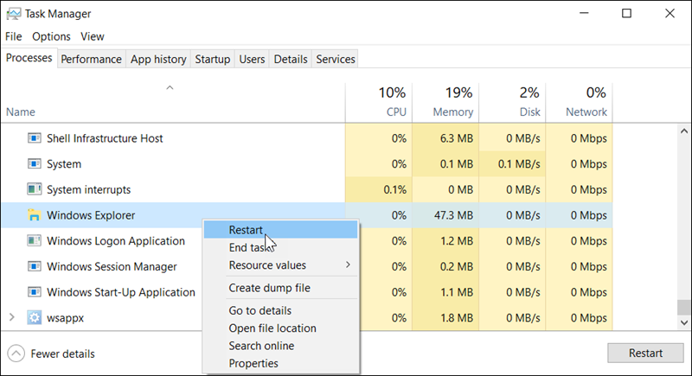Select the Windows Logon Application row name
Screen dimensions: 692x376
pyautogui.click(x=116, y=240)
